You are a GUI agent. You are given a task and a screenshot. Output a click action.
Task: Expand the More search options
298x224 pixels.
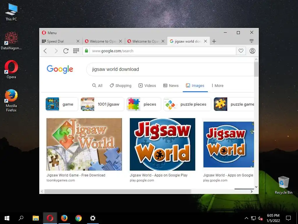(x=217, y=85)
